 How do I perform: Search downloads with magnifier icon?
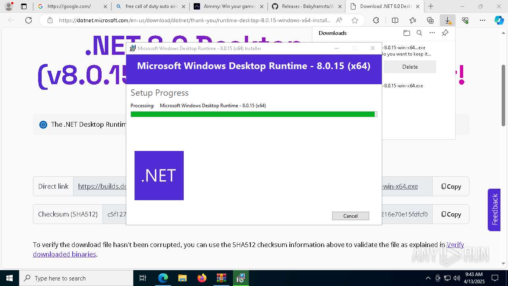pos(419,33)
